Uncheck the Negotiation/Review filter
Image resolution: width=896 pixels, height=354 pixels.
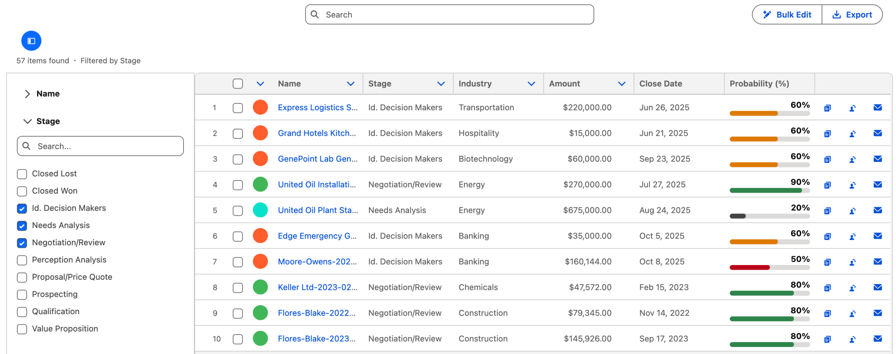[22, 243]
